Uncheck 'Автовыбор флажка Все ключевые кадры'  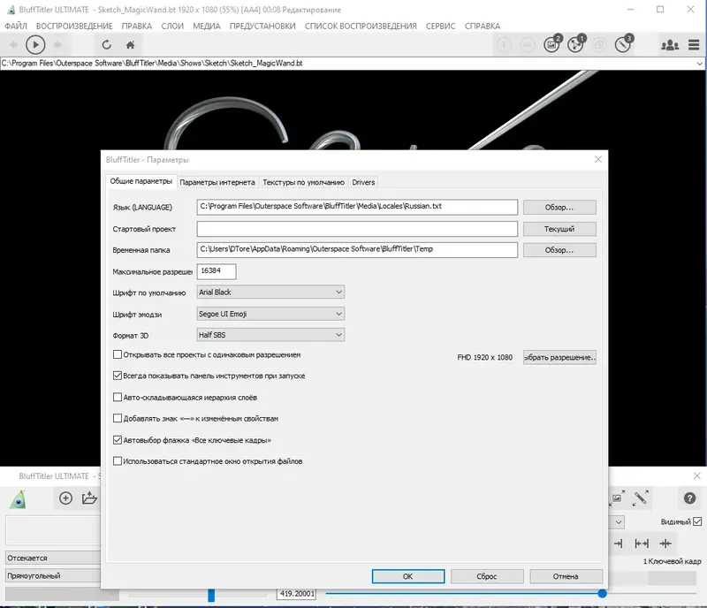click(x=118, y=440)
